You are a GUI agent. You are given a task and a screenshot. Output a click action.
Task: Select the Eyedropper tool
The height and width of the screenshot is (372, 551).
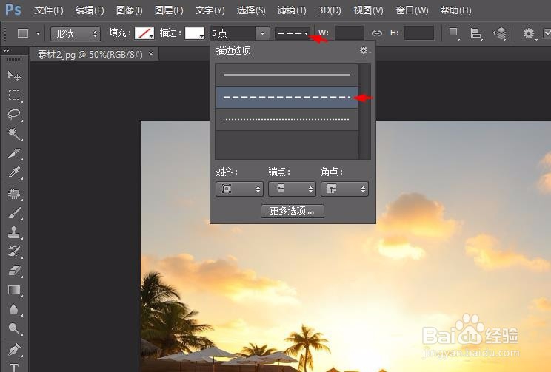click(14, 172)
